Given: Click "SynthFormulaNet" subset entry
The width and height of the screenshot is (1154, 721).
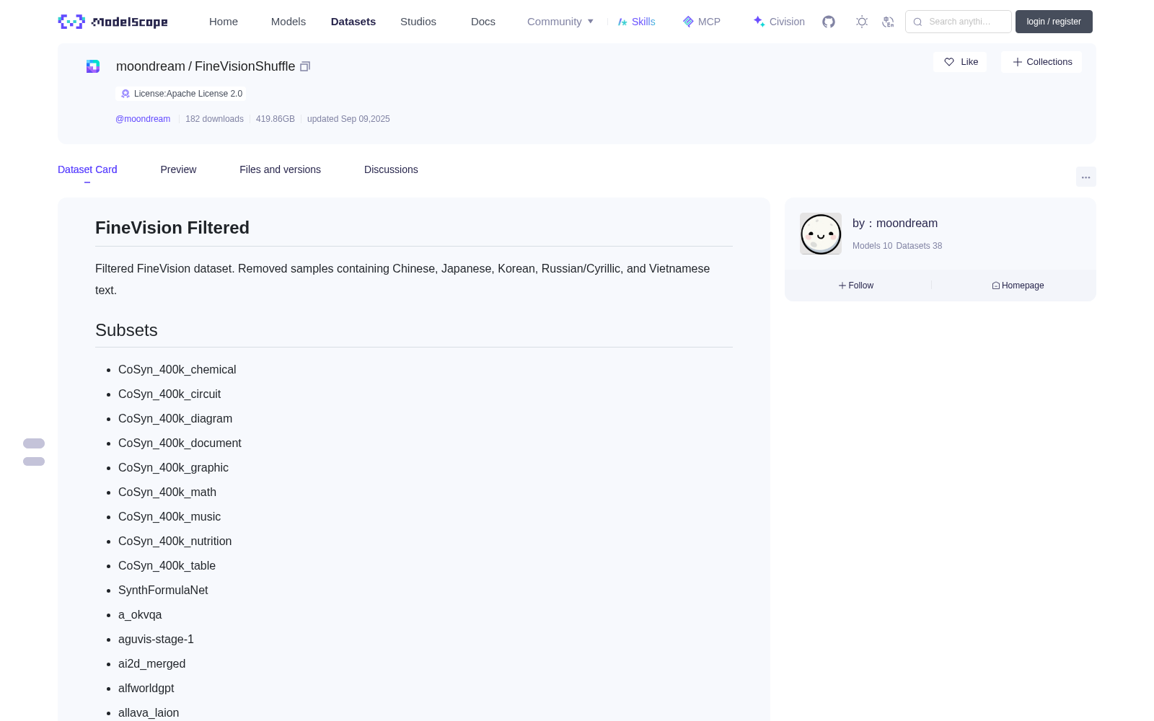Looking at the screenshot, I should tap(163, 590).
